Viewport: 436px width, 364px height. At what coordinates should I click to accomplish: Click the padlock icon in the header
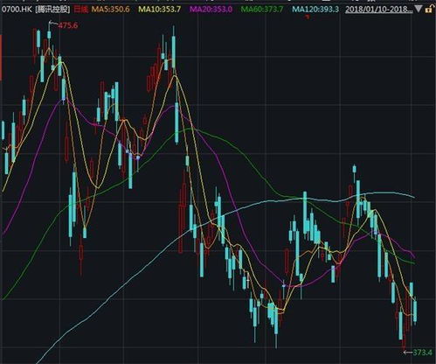click(428, 10)
